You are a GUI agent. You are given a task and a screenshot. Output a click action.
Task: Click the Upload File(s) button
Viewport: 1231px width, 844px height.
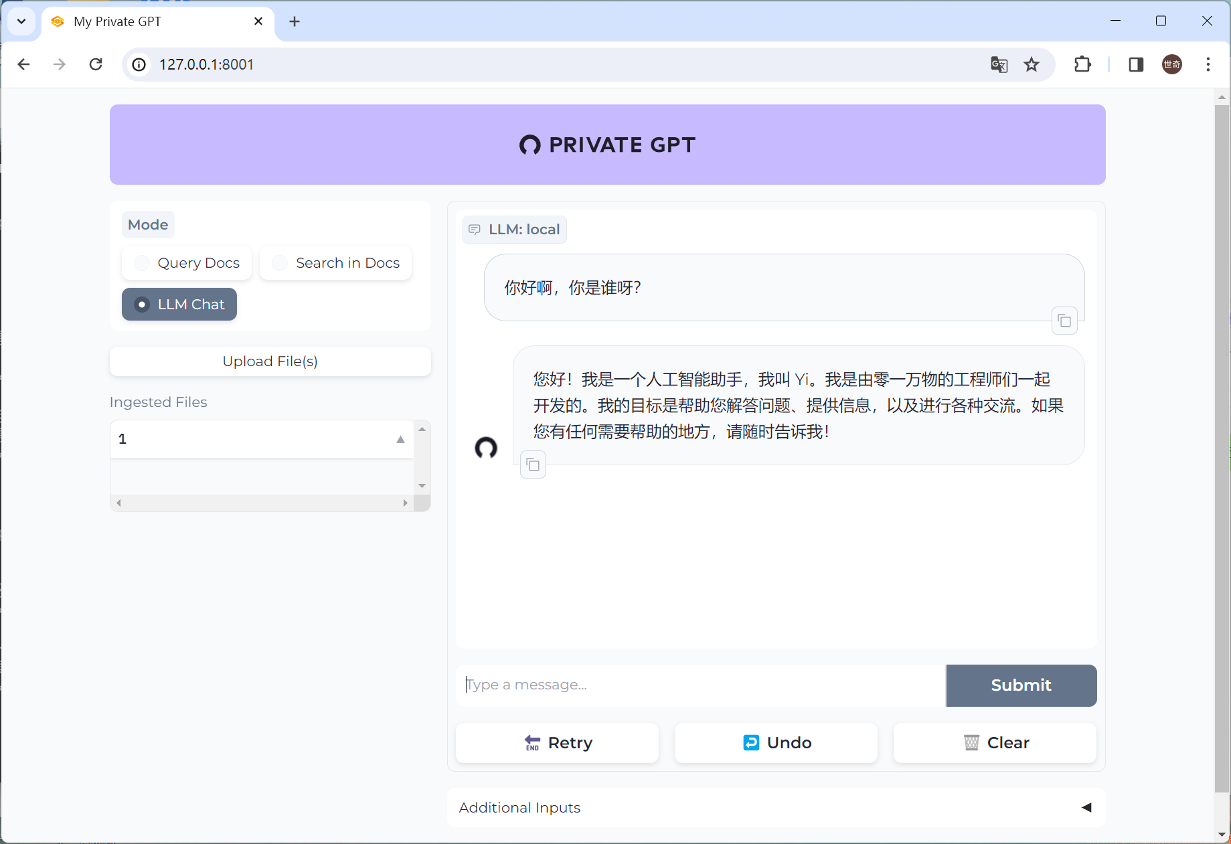[270, 361]
